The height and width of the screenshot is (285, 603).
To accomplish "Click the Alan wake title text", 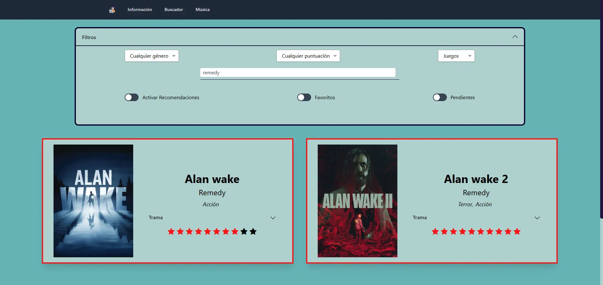I will coord(212,179).
